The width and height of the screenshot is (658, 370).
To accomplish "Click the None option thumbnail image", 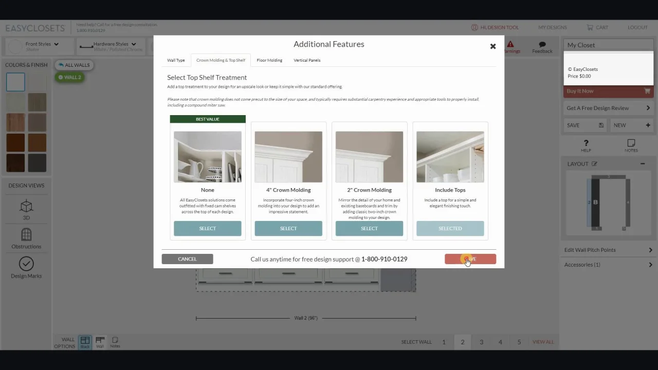I will [x=208, y=157].
